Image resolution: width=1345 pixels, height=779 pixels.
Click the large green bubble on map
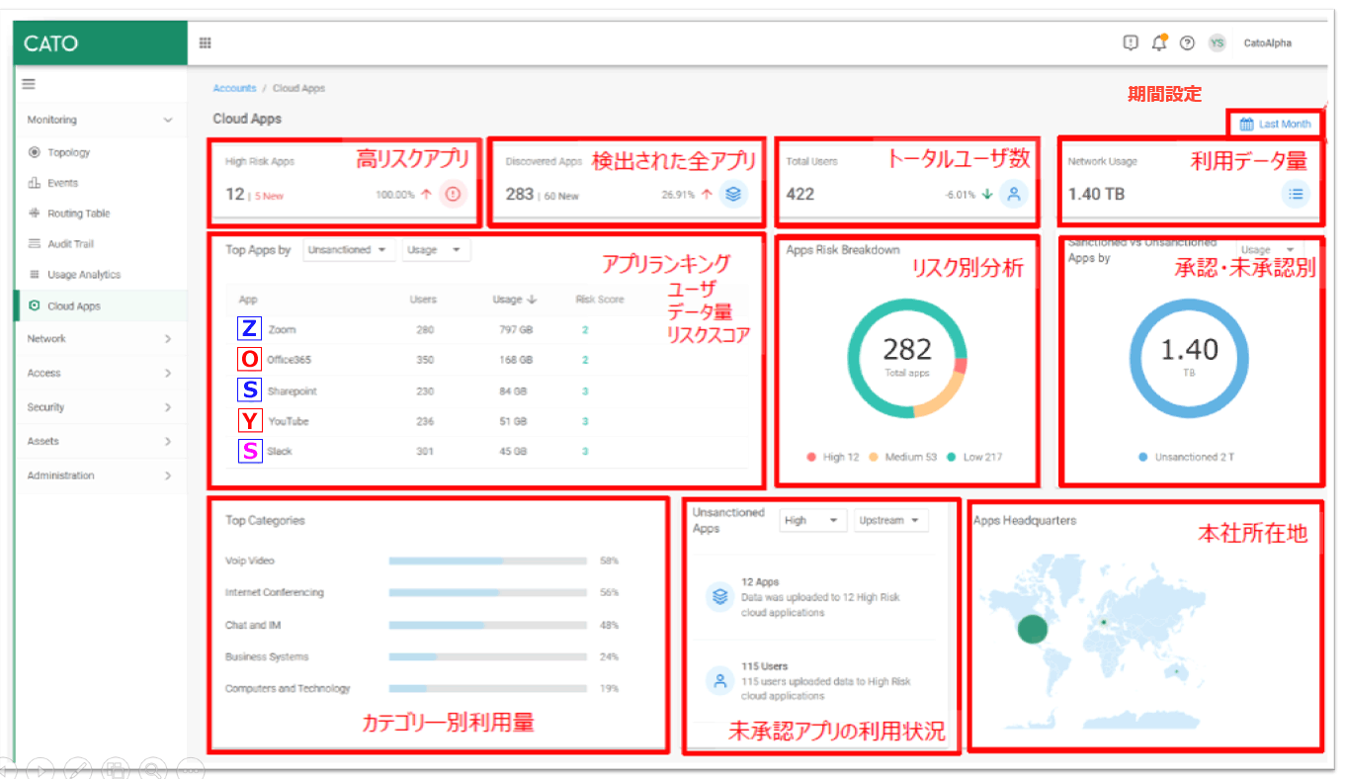coord(1031,629)
